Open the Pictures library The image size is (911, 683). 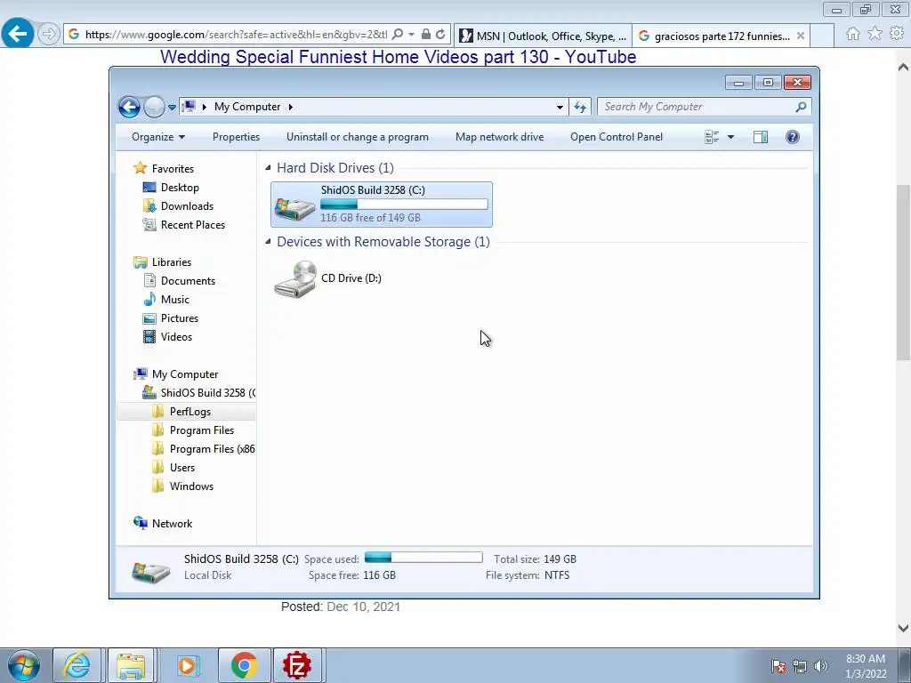tap(180, 318)
